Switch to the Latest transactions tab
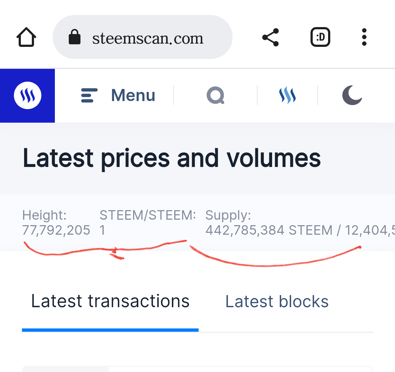Viewport: 395px width, 372px height. (x=110, y=301)
